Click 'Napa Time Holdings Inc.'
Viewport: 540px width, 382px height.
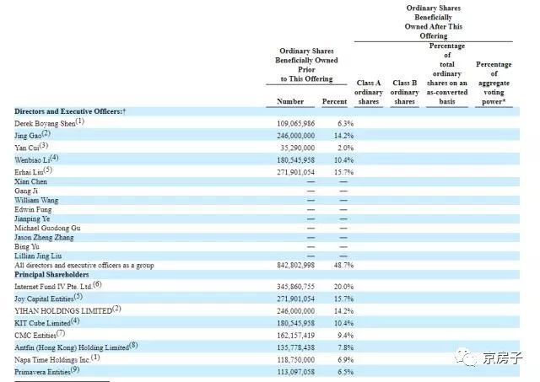coord(52,360)
